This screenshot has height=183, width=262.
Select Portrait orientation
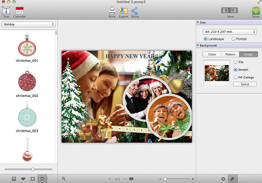point(233,39)
